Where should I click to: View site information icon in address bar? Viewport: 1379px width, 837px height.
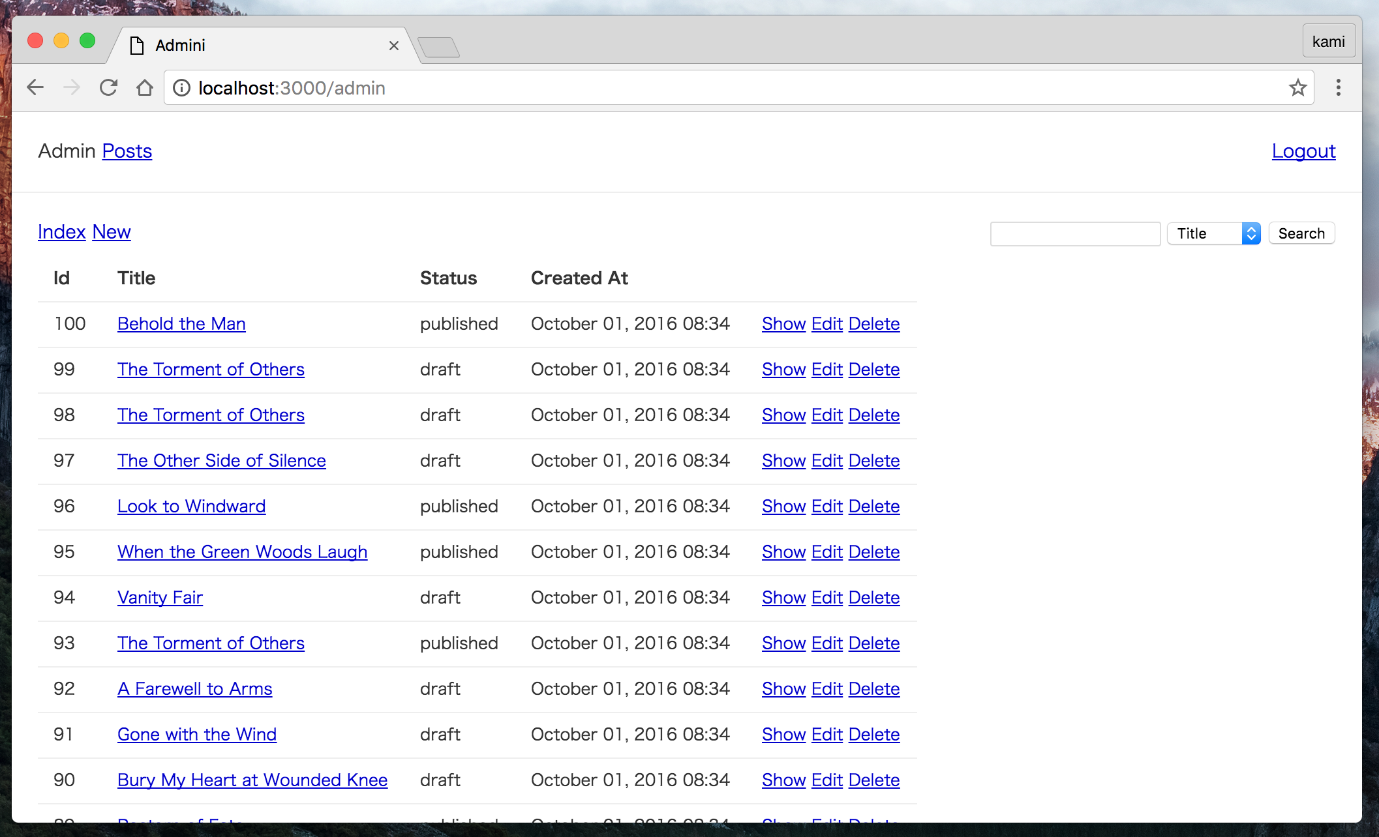point(182,87)
